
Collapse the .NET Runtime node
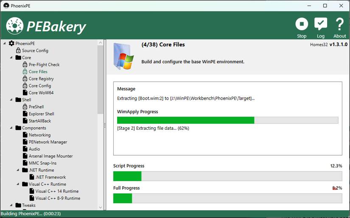coord(18,170)
